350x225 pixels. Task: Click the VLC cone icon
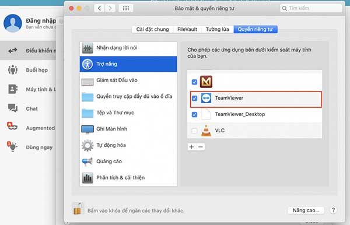tap(206, 131)
